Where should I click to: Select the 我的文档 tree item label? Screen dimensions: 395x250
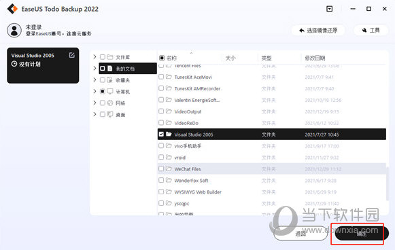pyautogui.click(x=125, y=69)
